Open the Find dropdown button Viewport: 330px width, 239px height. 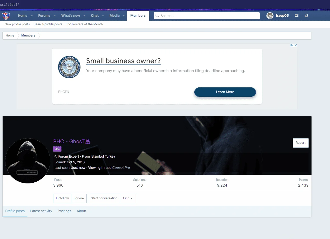point(128,198)
